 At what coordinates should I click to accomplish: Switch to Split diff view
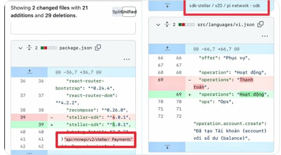point(117,12)
